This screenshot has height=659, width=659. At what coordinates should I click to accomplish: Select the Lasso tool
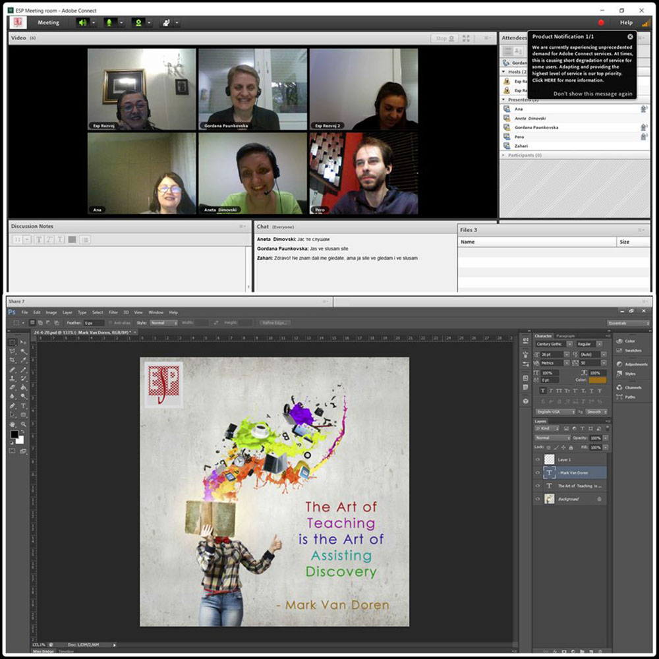pos(13,351)
